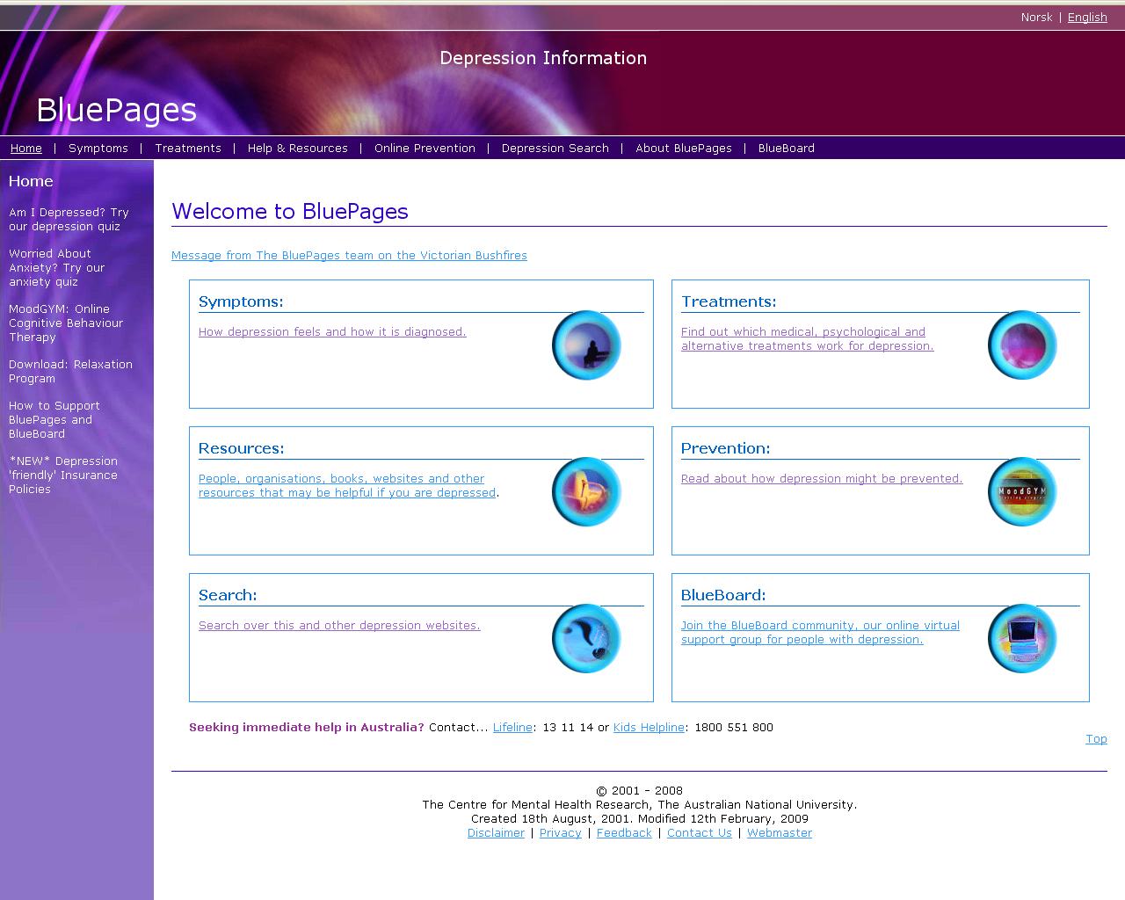Viewport: 1125px width, 900px height.
Task: Click the sidebar 'Home' heading
Action: click(31, 181)
